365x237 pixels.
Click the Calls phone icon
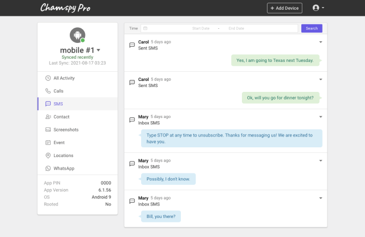[x=48, y=91]
